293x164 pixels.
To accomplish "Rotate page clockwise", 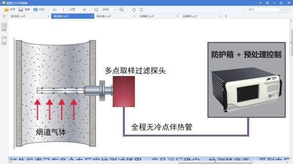I will [x=141, y=10].
